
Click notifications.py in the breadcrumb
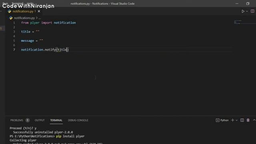tap(24, 18)
